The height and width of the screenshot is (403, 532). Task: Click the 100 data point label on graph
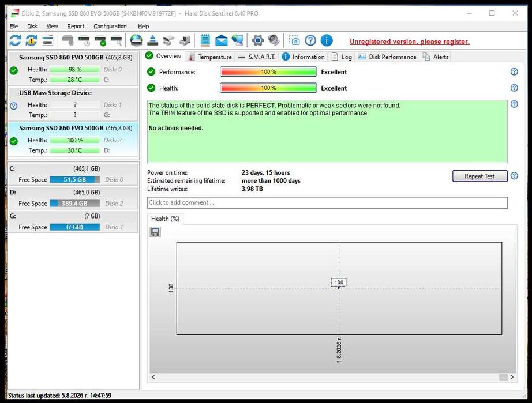pyautogui.click(x=339, y=283)
